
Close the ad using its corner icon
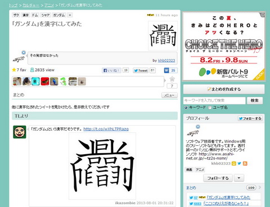263,15
